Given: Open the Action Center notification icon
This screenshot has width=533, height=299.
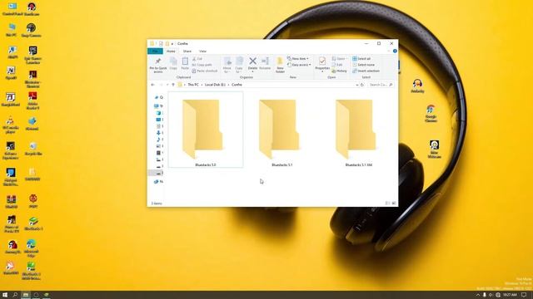Looking at the screenshot, I should tap(524, 295).
